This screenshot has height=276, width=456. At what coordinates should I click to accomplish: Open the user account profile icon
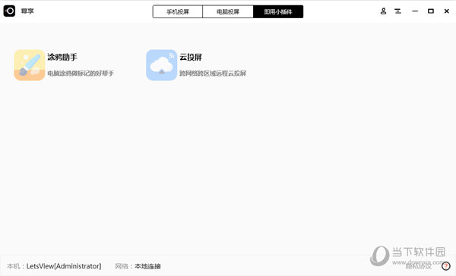click(383, 11)
